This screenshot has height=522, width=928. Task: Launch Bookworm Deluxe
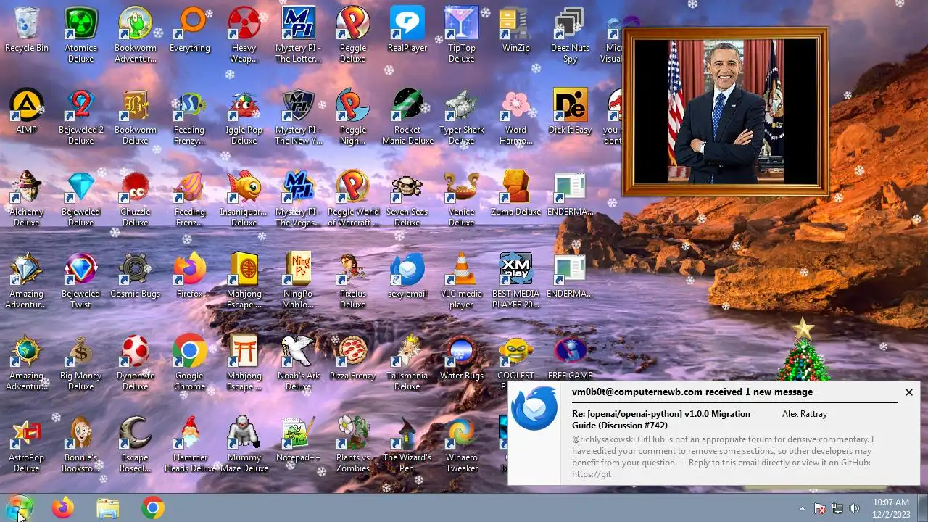coord(136,117)
